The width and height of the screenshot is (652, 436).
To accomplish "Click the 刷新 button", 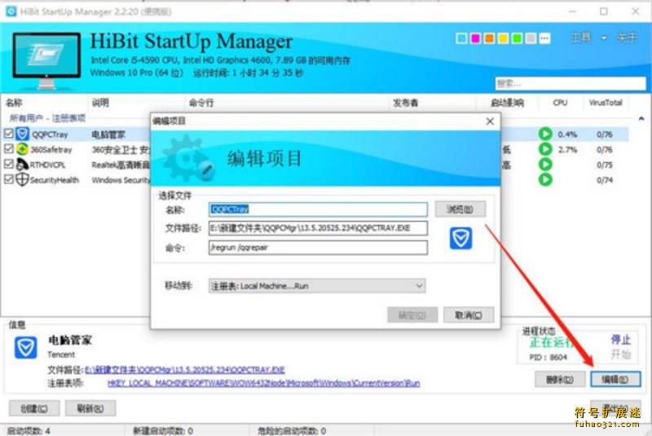I will coord(90,408).
